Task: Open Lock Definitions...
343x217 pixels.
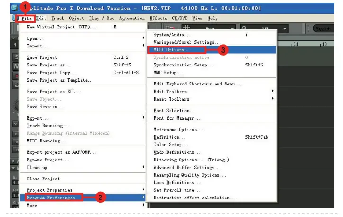Action: point(212,183)
